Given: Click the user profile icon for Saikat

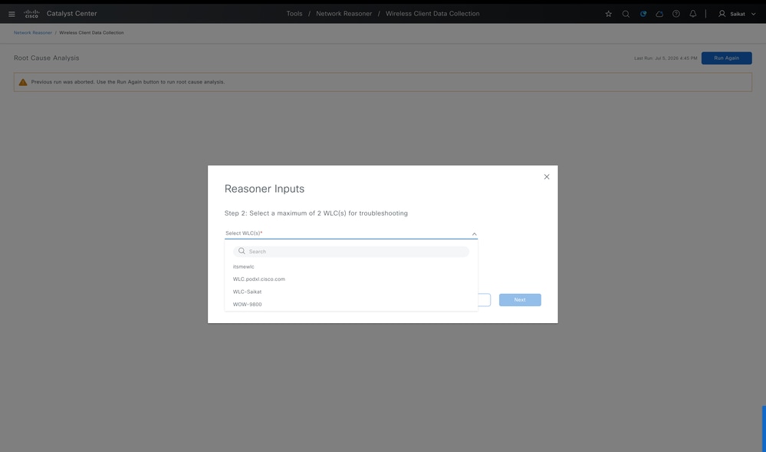Looking at the screenshot, I should pyautogui.click(x=722, y=14).
